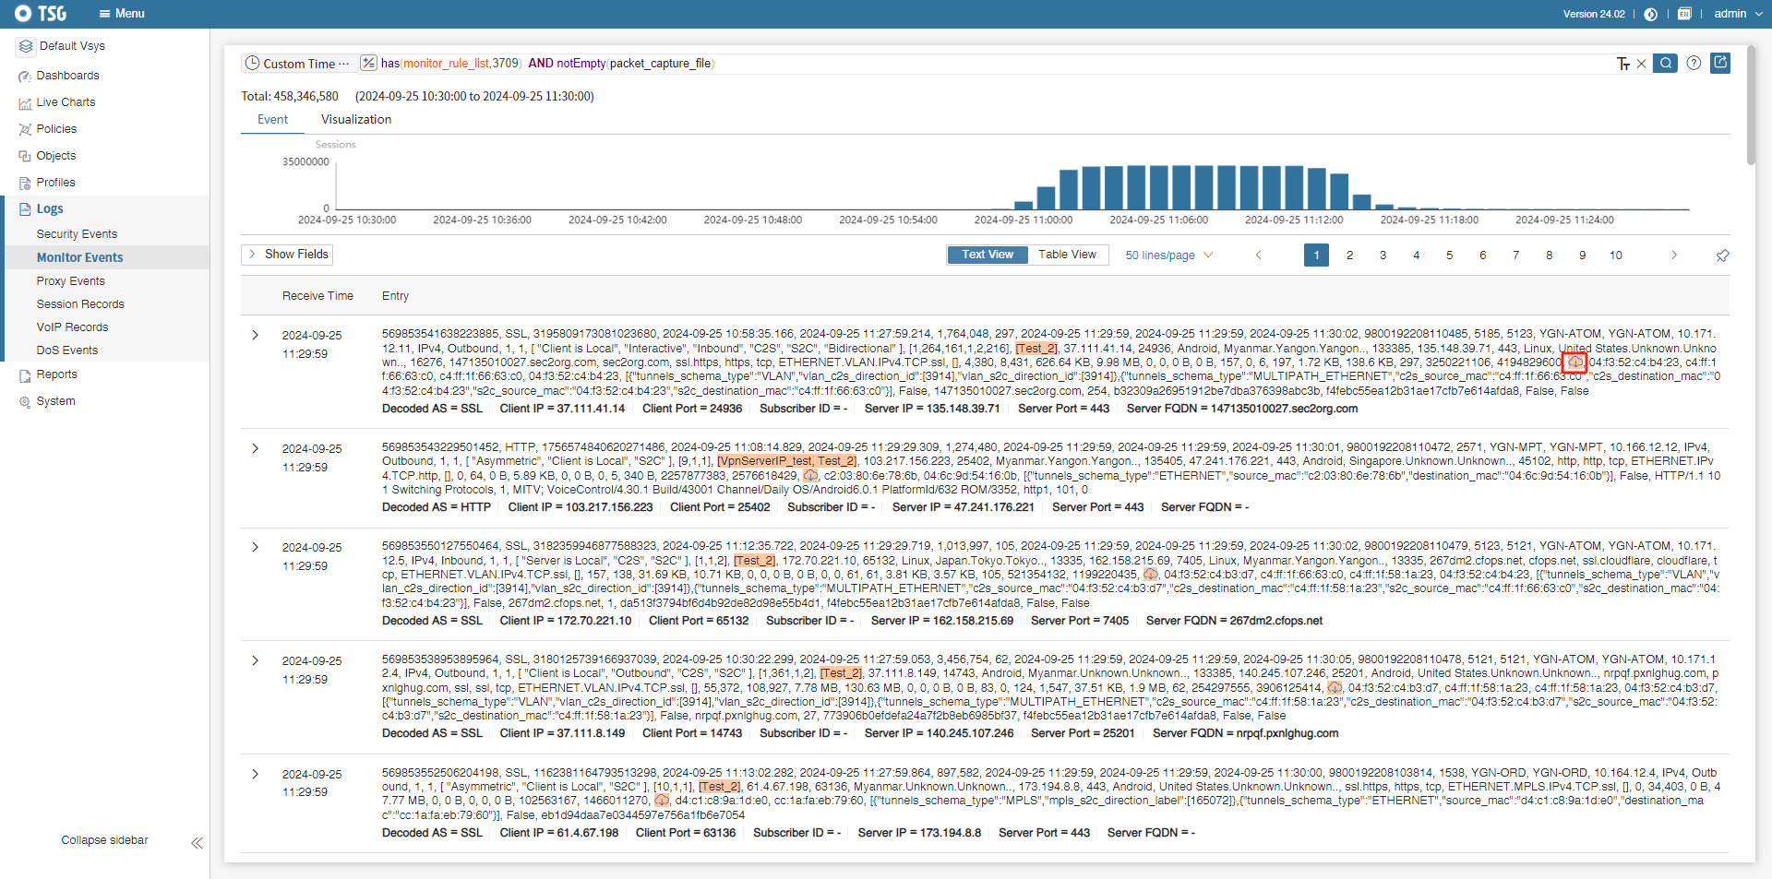
Task: Open the query help icon
Action: [1694, 64]
